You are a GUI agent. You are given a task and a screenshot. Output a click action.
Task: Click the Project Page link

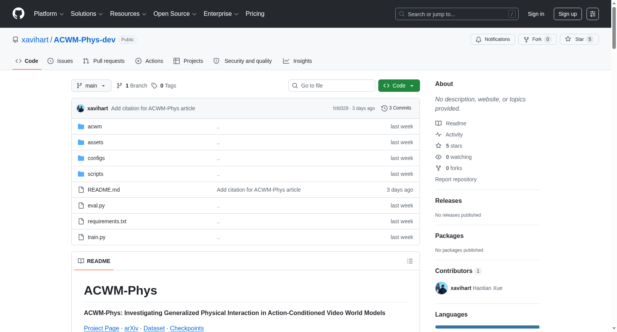101,328
